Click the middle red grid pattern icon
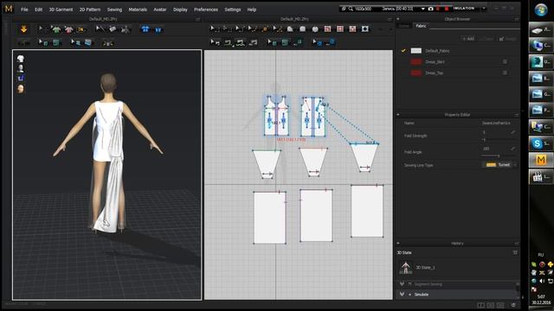This screenshot has width=554, height=311. pos(340,29)
